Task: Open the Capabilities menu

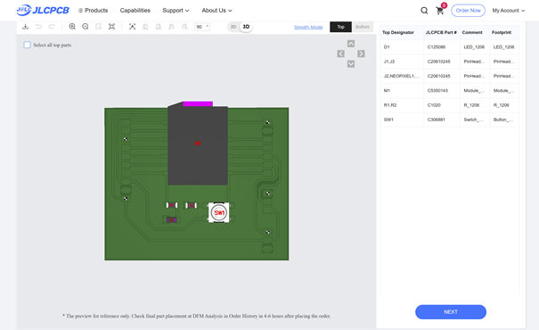Action: tap(135, 11)
